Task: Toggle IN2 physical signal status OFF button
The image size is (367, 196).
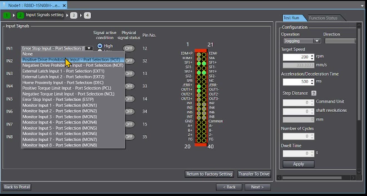Action: click(x=130, y=61)
